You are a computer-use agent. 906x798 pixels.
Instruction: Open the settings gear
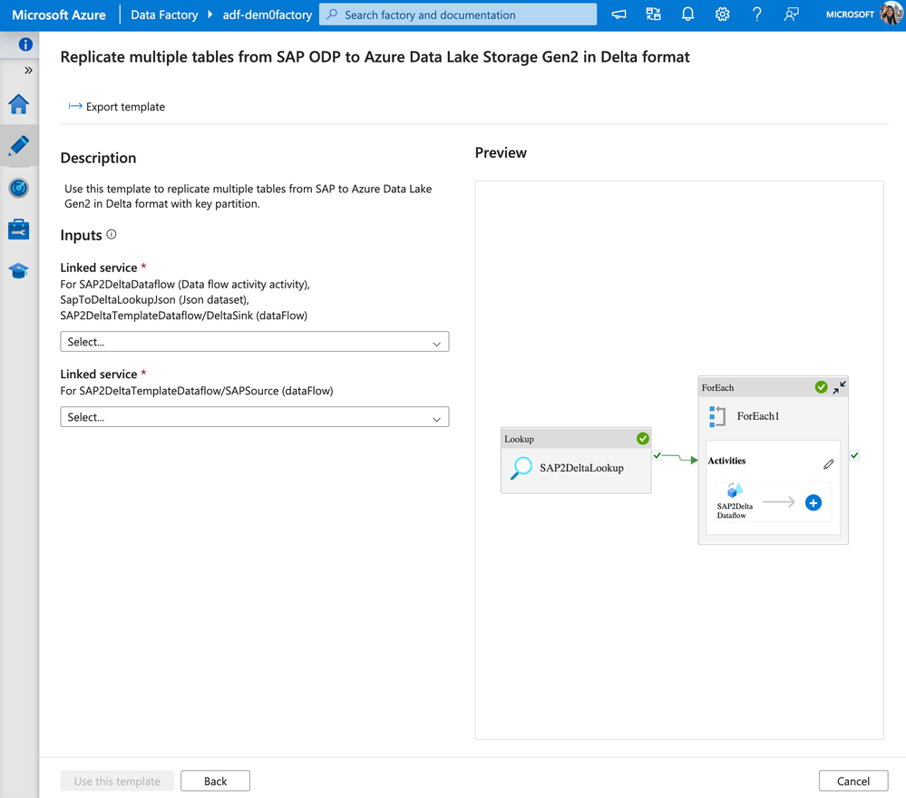pos(722,15)
